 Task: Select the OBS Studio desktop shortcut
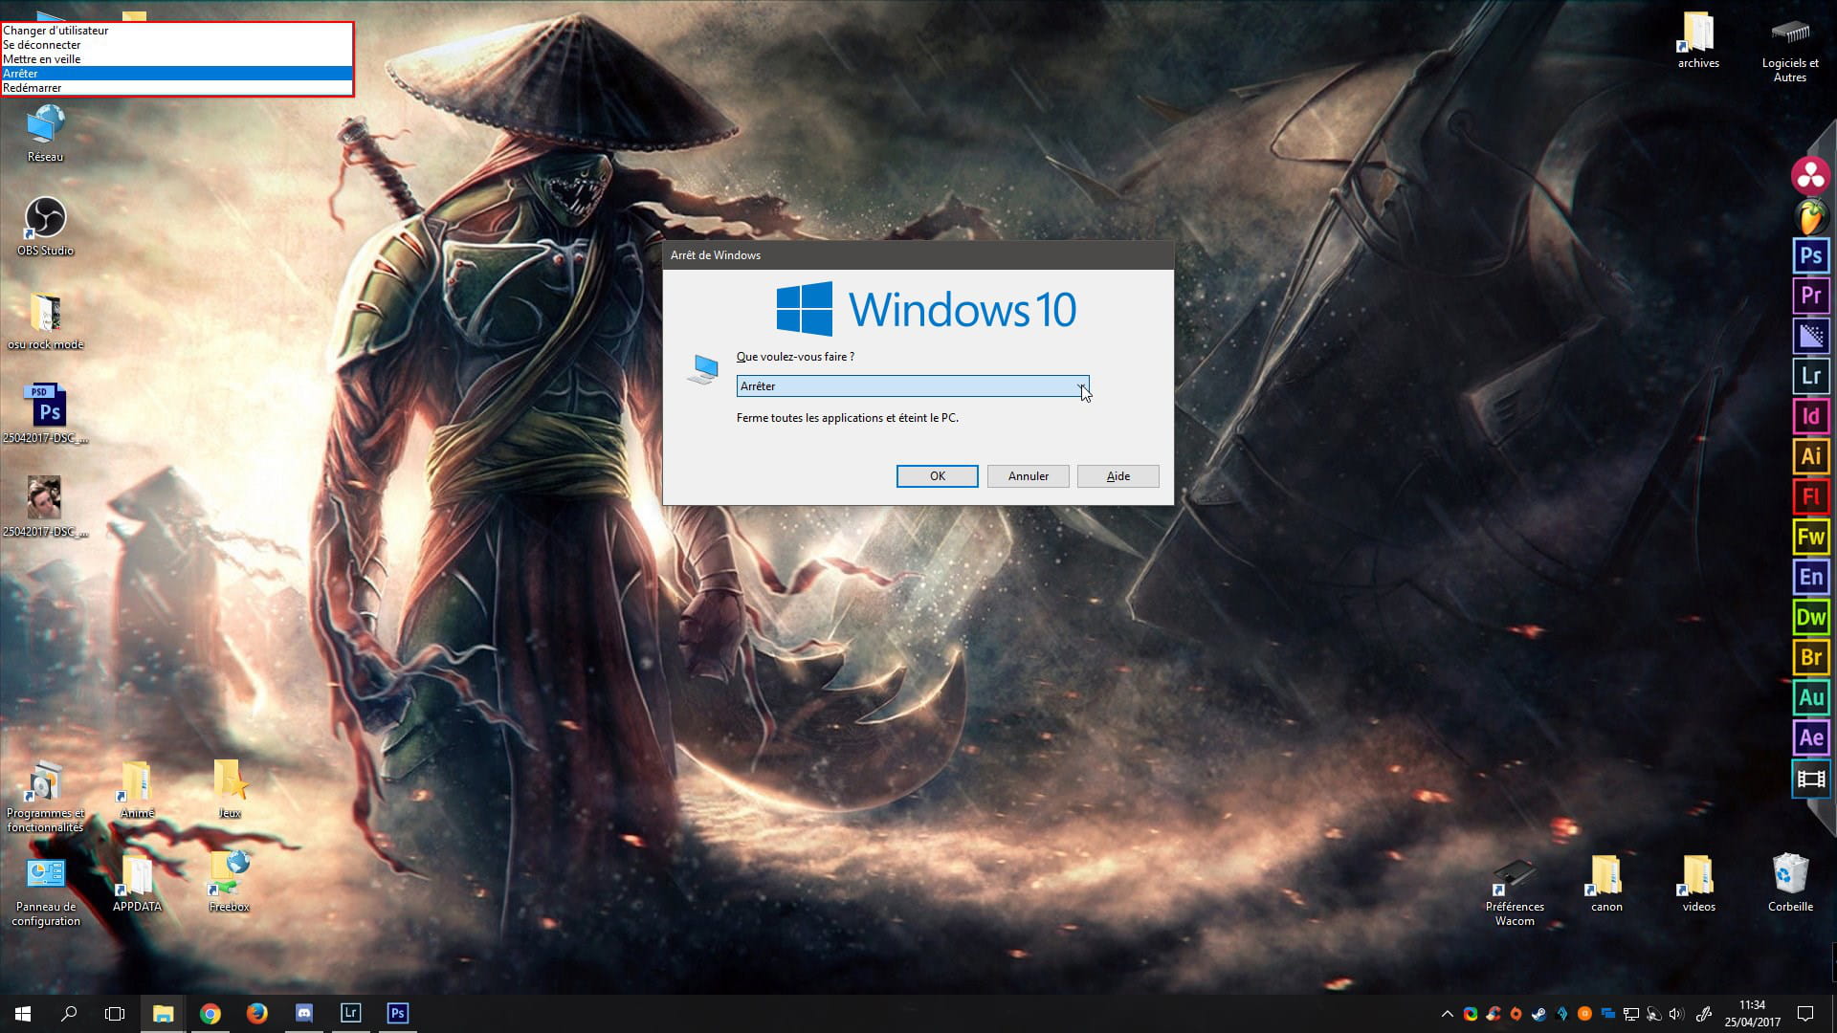(45, 227)
